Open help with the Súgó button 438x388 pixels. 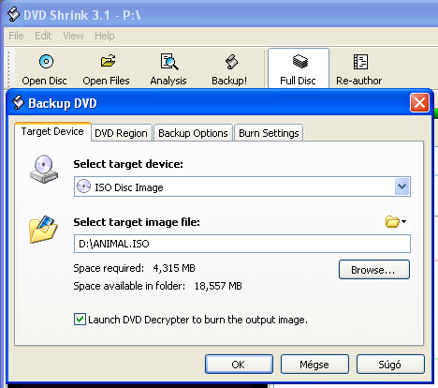390,365
